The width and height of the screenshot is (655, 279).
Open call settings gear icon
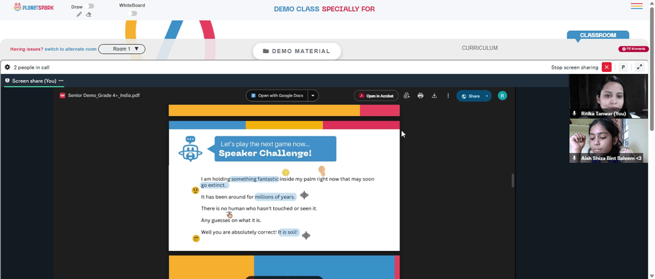pyautogui.click(x=7, y=67)
